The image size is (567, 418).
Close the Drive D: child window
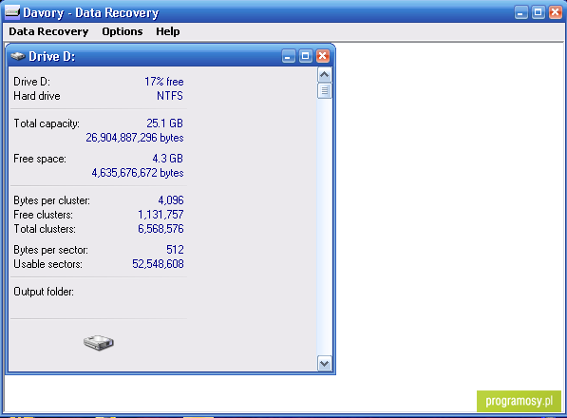pyautogui.click(x=323, y=56)
